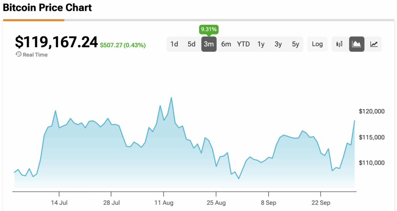
Task: Switch chart to 6m range
Action: click(x=226, y=44)
